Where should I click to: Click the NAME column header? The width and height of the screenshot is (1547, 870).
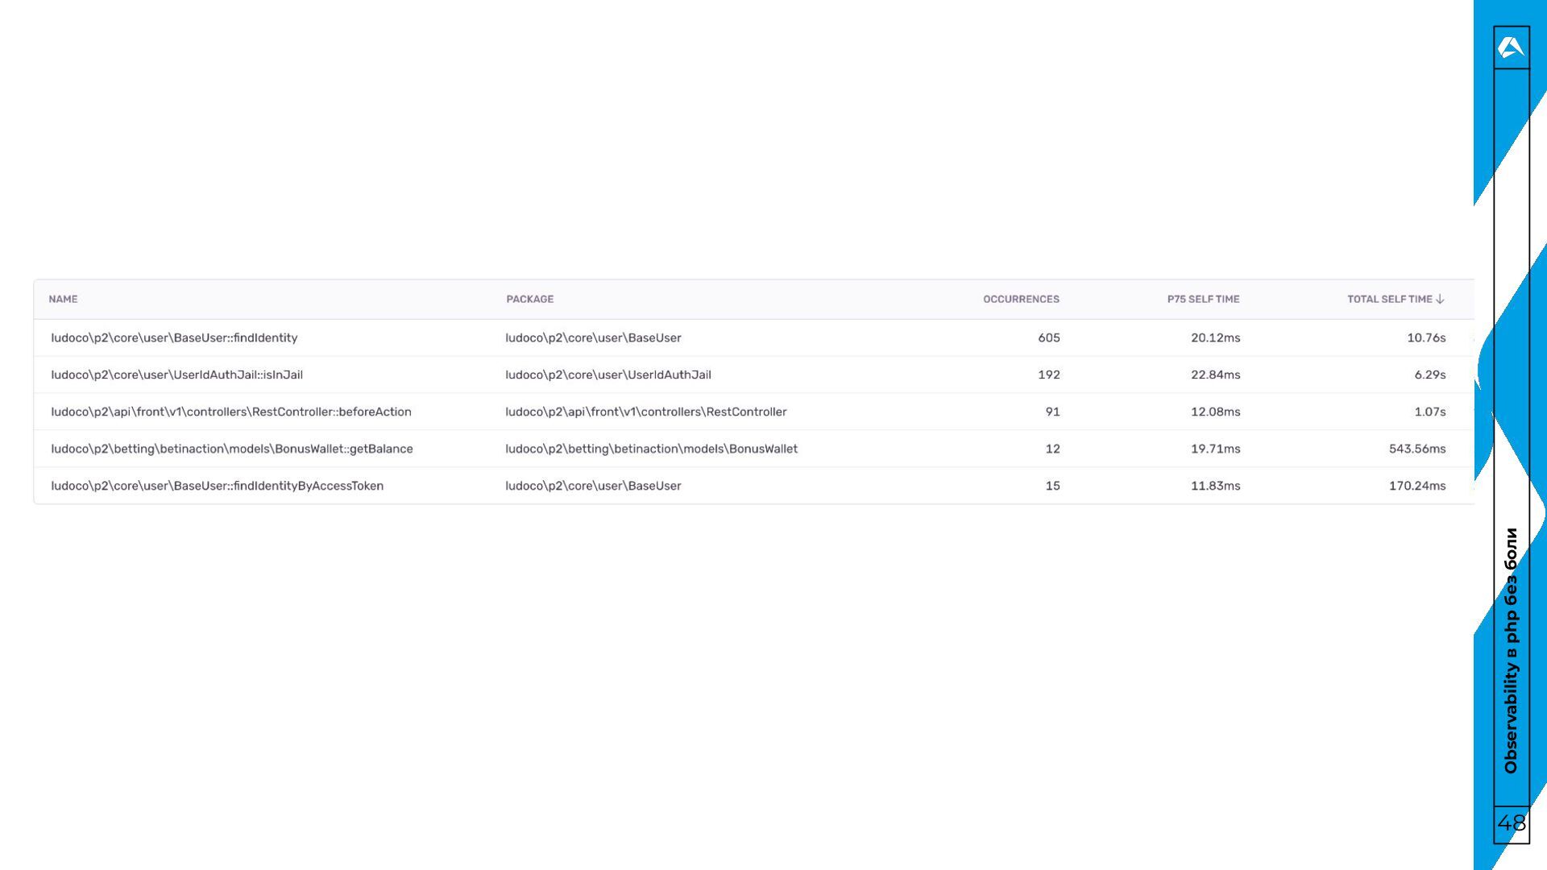coord(63,299)
